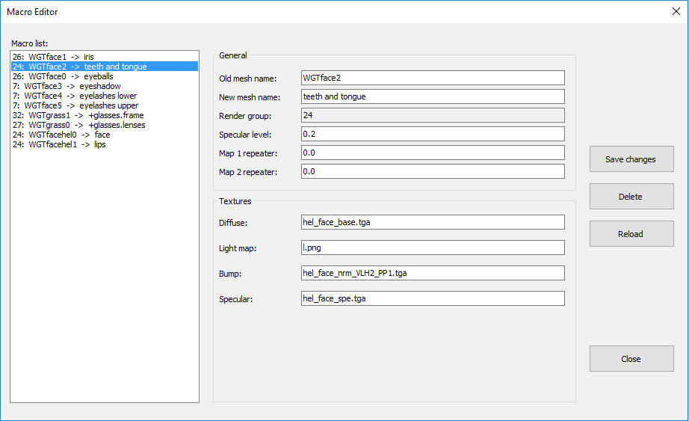This screenshot has height=421, width=689.
Task: Select the WGTface4 -> eyelashes lower macro
Action: click(x=105, y=96)
